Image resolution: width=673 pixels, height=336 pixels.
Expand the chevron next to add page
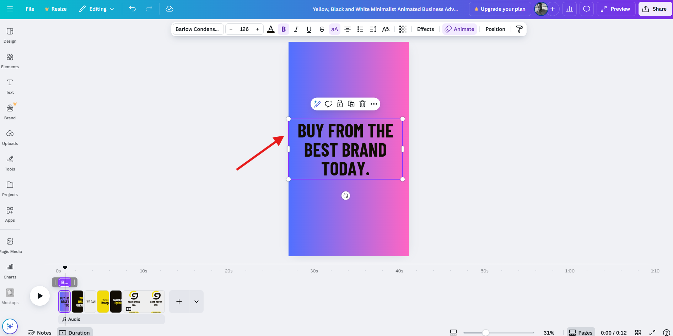(x=196, y=301)
